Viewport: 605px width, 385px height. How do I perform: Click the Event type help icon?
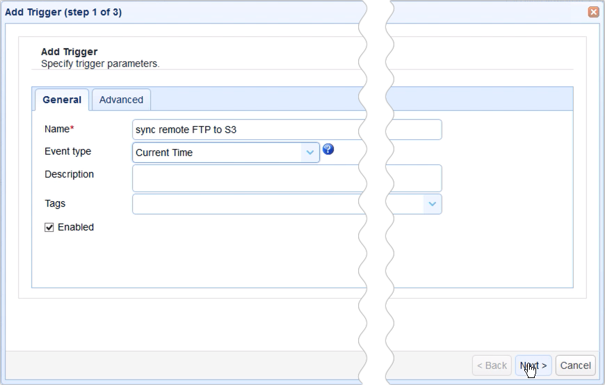(328, 150)
